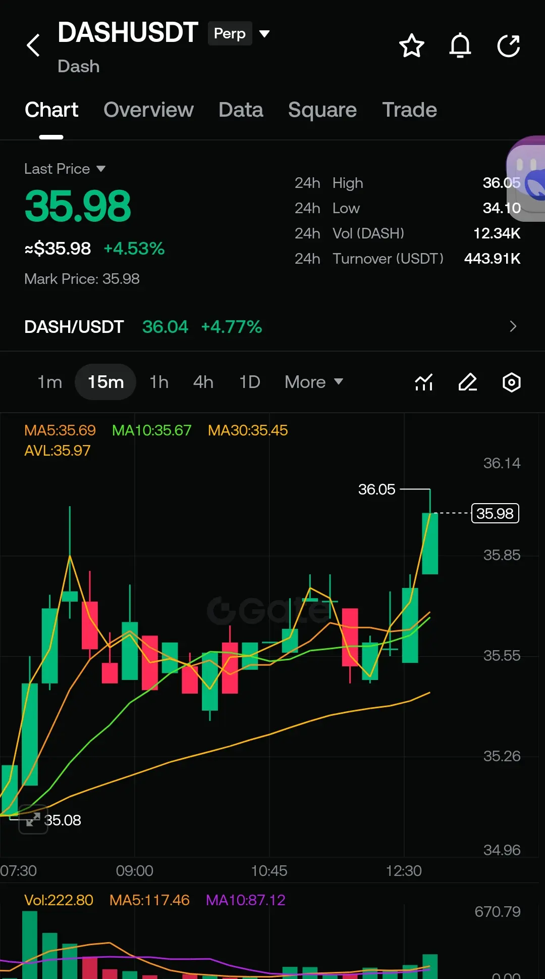Tap the large 35.98 last price
This screenshot has height=979, width=545.
click(x=78, y=206)
